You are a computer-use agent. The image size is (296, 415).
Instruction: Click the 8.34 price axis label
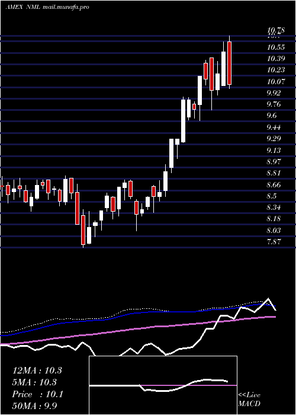pos(274,207)
